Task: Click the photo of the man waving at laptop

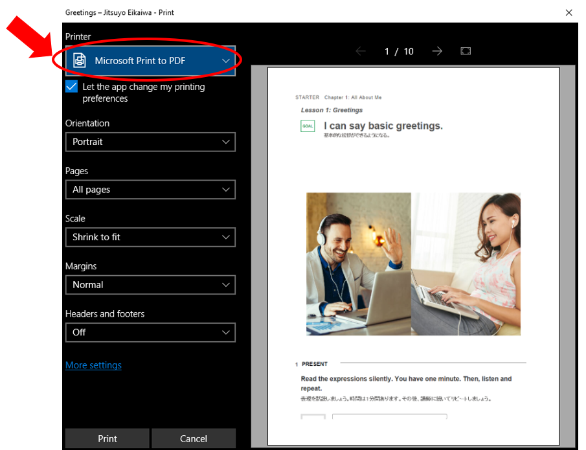Action: [x=359, y=264]
